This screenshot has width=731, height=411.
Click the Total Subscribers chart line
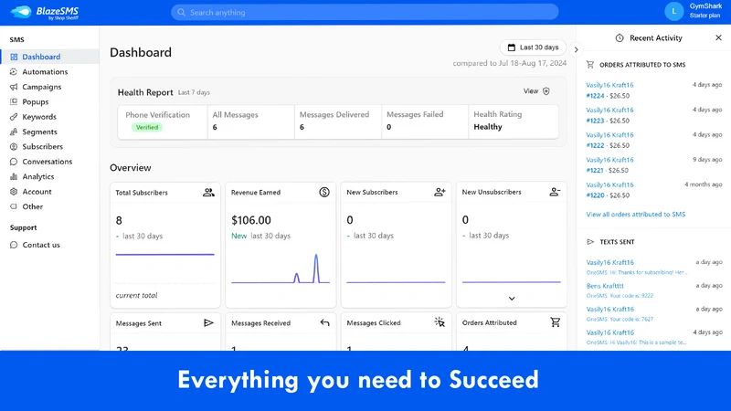click(x=165, y=255)
